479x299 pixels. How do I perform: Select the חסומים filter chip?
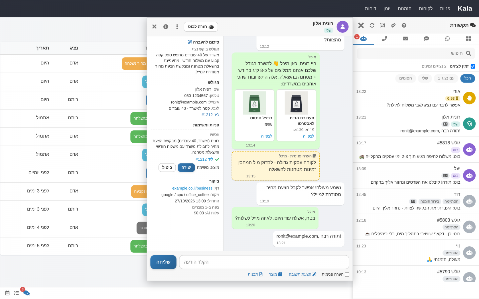point(405,78)
